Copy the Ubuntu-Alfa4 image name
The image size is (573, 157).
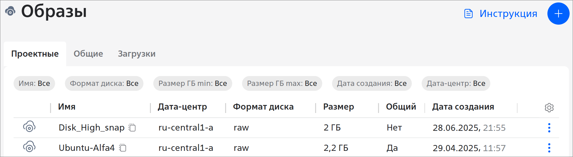123,148
